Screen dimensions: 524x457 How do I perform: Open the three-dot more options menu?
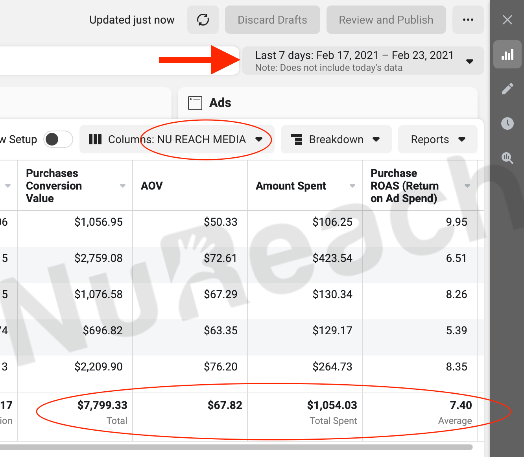pos(468,20)
